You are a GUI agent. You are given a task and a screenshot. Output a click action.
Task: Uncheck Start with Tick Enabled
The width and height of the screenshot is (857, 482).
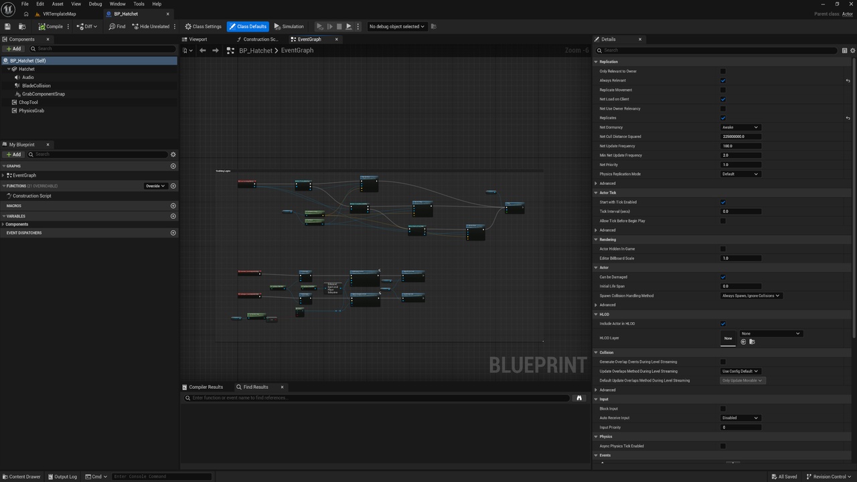pos(723,202)
